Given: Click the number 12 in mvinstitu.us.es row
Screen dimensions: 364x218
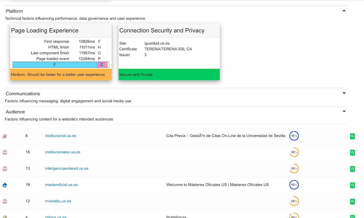Looking at the screenshot, I should coord(28,201).
